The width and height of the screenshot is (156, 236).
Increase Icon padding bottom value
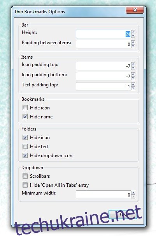133,75
